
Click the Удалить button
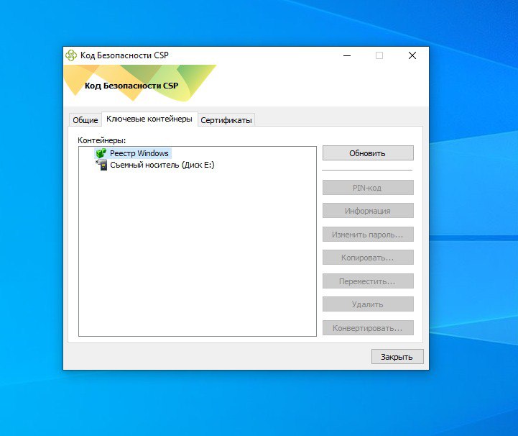coord(368,304)
